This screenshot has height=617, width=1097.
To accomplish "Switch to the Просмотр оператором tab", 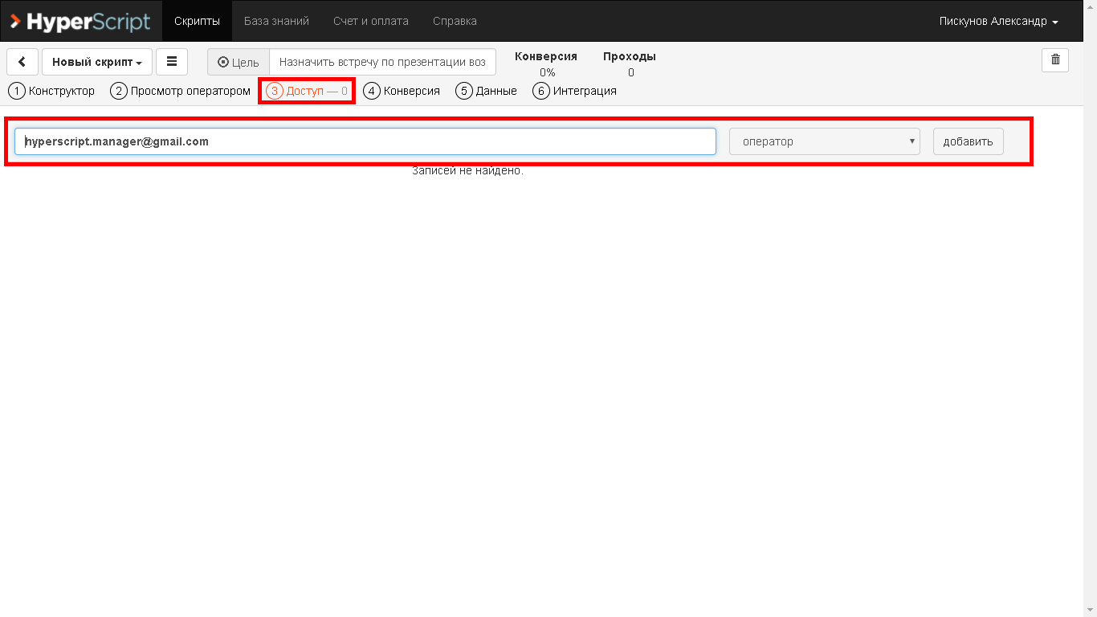I will click(181, 91).
